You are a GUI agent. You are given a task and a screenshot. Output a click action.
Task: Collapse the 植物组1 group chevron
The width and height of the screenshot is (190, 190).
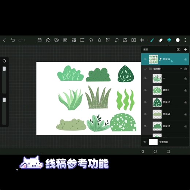pyautogui.click(x=181, y=69)
